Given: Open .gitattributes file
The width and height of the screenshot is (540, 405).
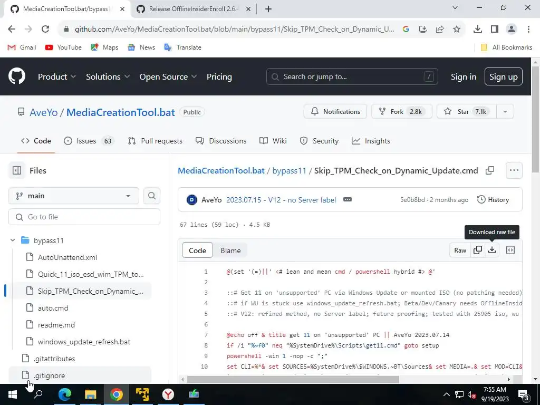Looking at the screenshot, I should coord(54,359).
